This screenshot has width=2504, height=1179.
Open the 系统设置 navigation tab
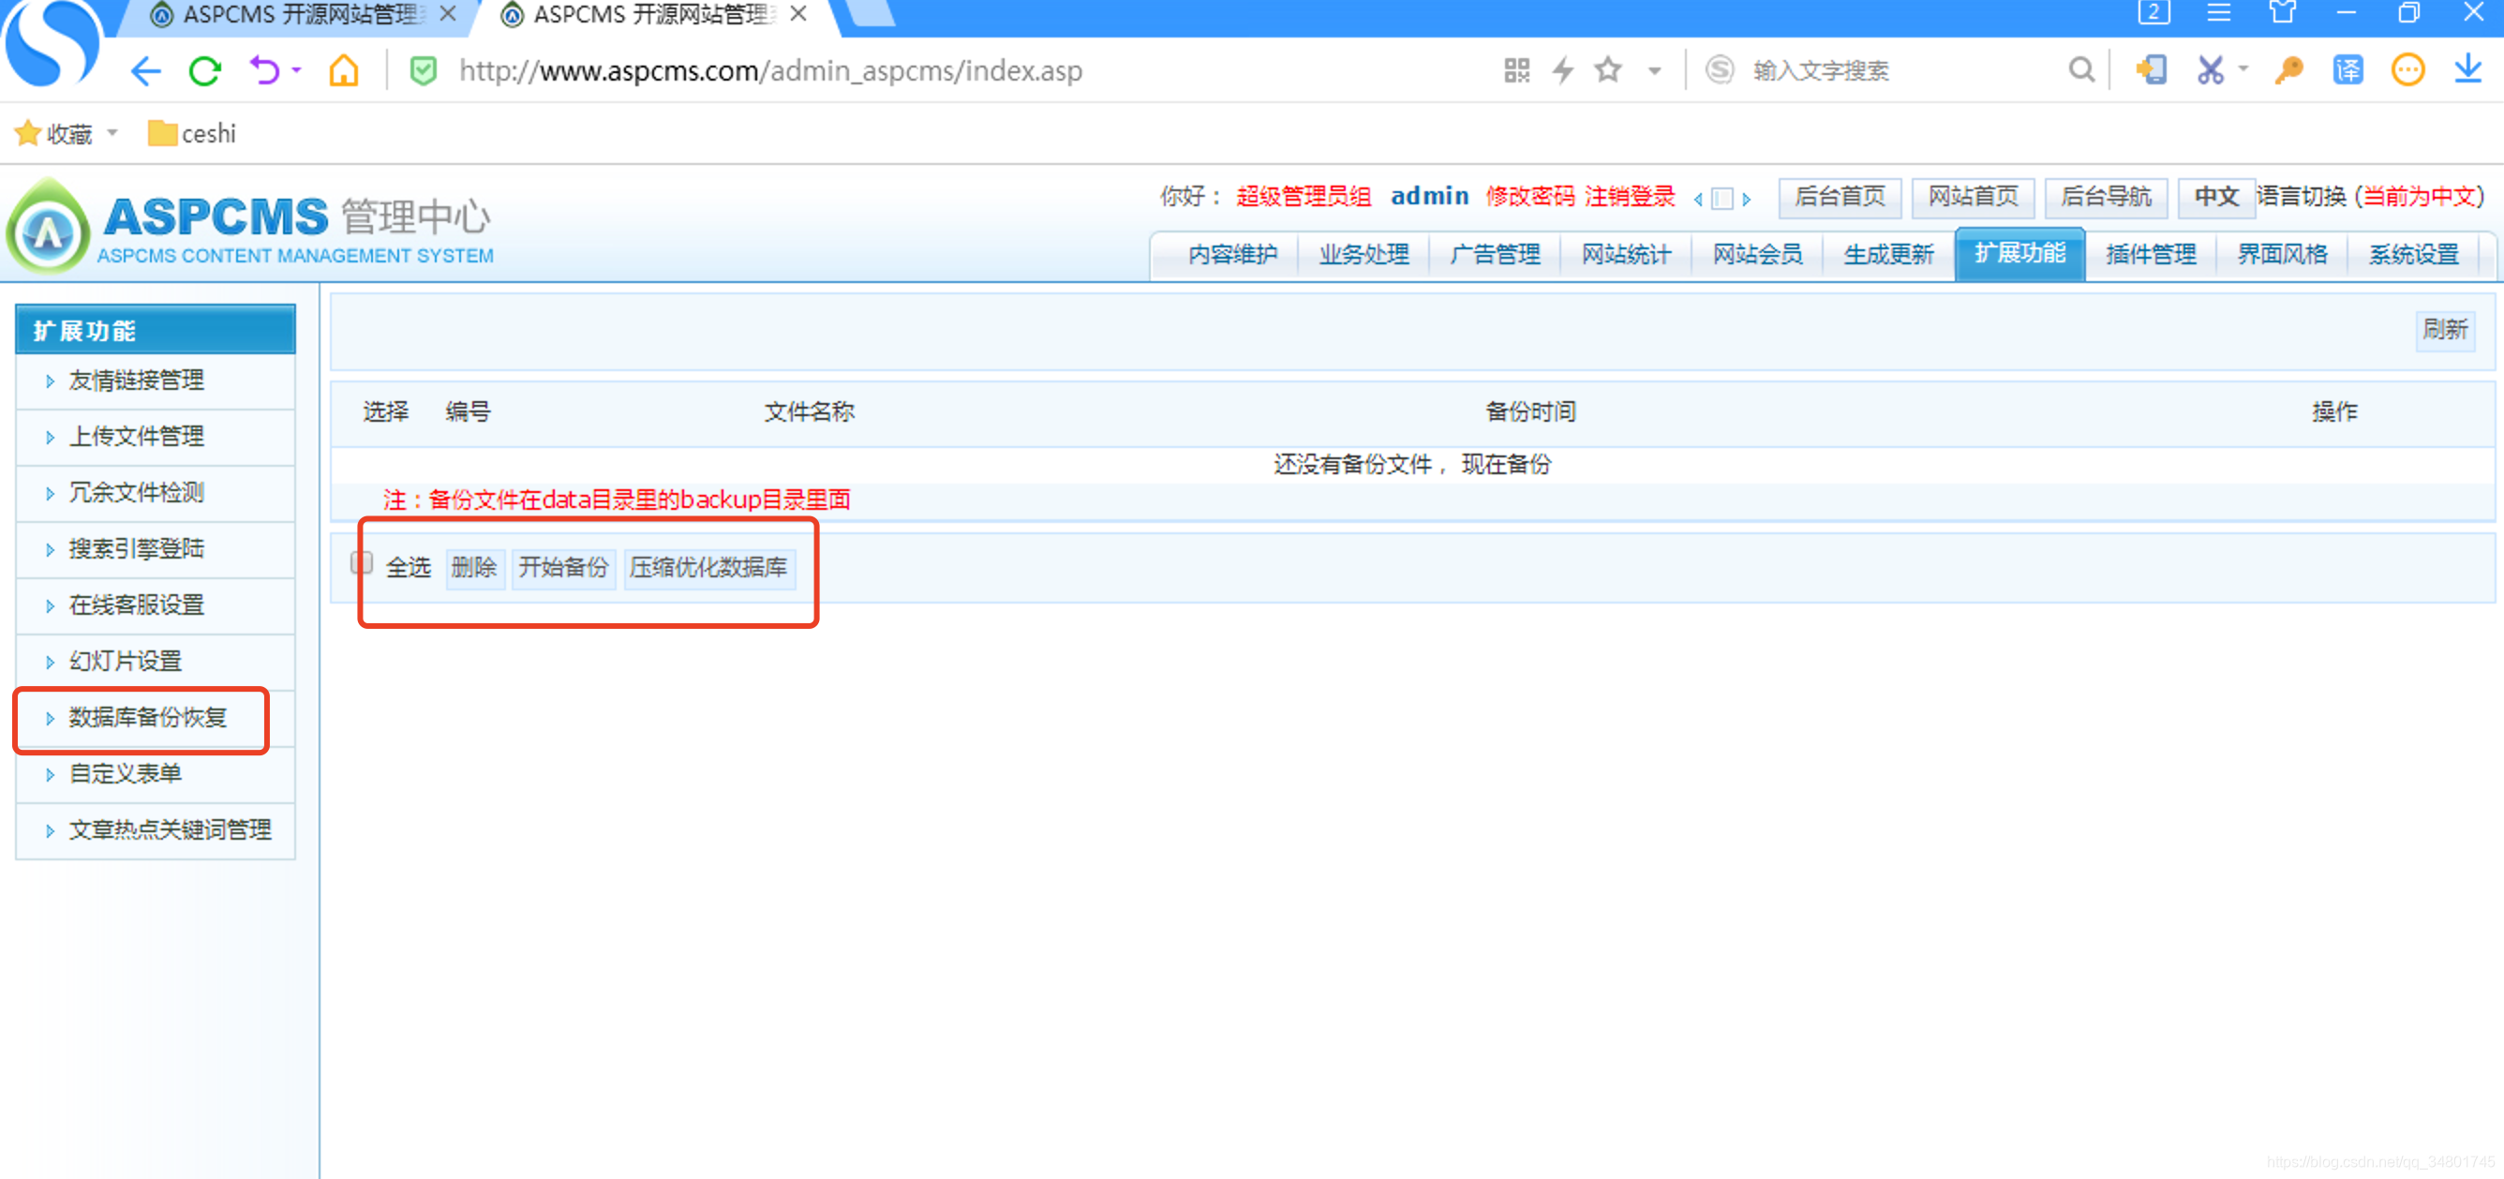pyautogui.click(x=2412, y=255)
